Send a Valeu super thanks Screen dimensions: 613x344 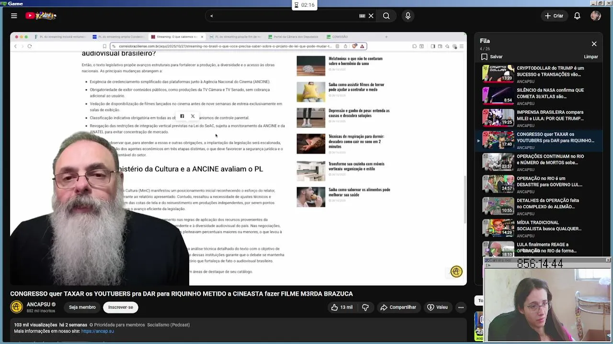click(437, 307)
